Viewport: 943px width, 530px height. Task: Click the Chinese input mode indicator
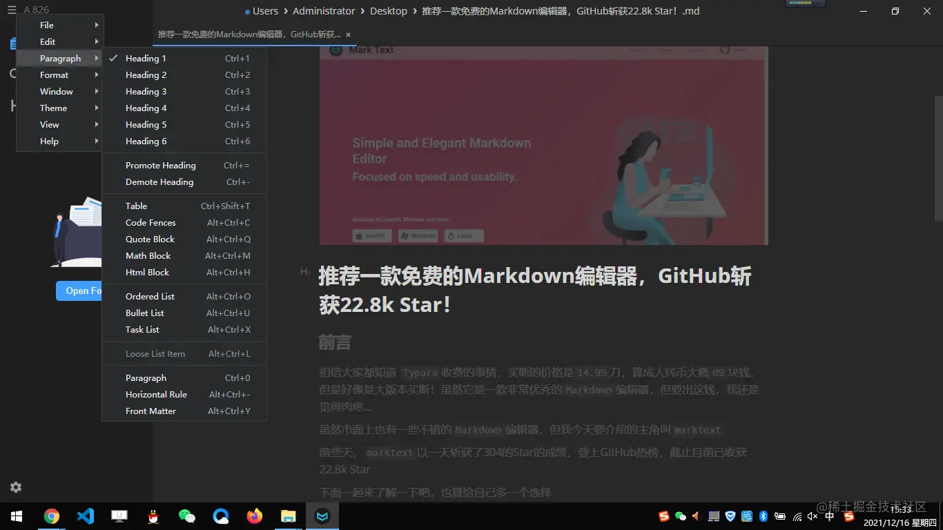[830, 516]
